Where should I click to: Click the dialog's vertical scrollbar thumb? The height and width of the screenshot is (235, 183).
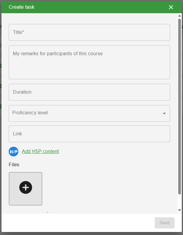tap(179, 105)
